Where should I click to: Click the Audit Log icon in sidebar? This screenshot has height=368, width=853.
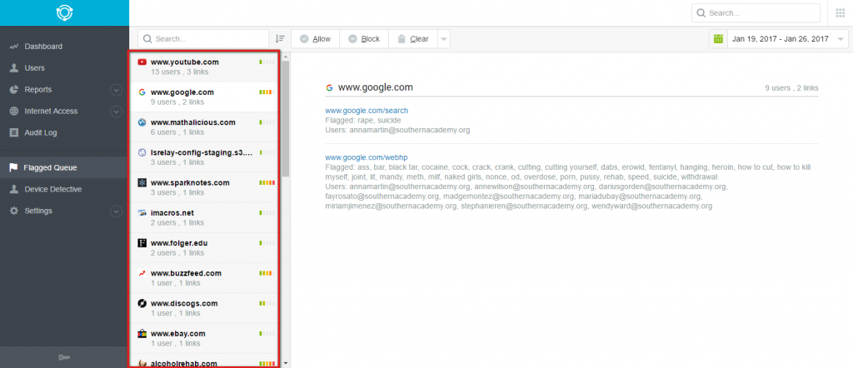(x=14, y=132)
